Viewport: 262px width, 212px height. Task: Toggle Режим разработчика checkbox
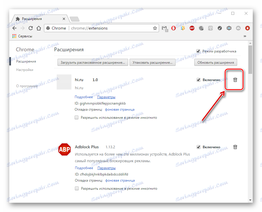coord(198,51)
